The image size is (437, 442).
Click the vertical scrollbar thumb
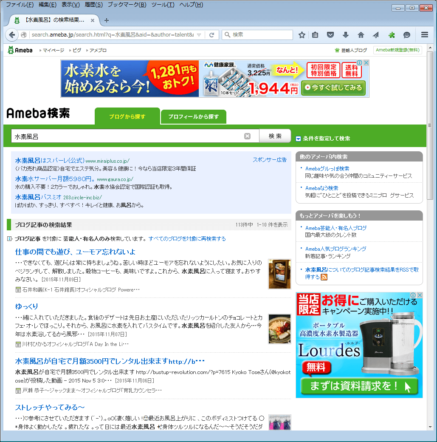coord(430,125)
